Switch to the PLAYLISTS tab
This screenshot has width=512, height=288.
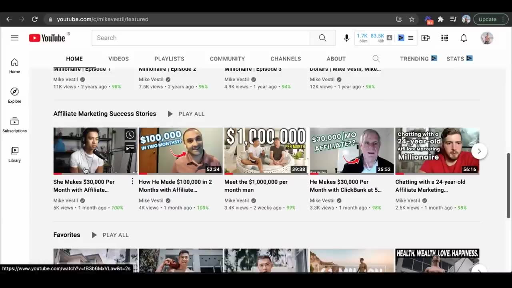pos(169,59)
